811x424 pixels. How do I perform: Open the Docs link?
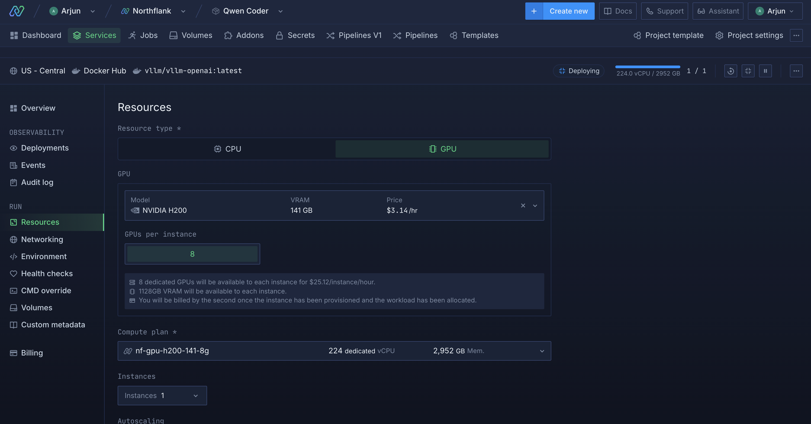(618, 11)
